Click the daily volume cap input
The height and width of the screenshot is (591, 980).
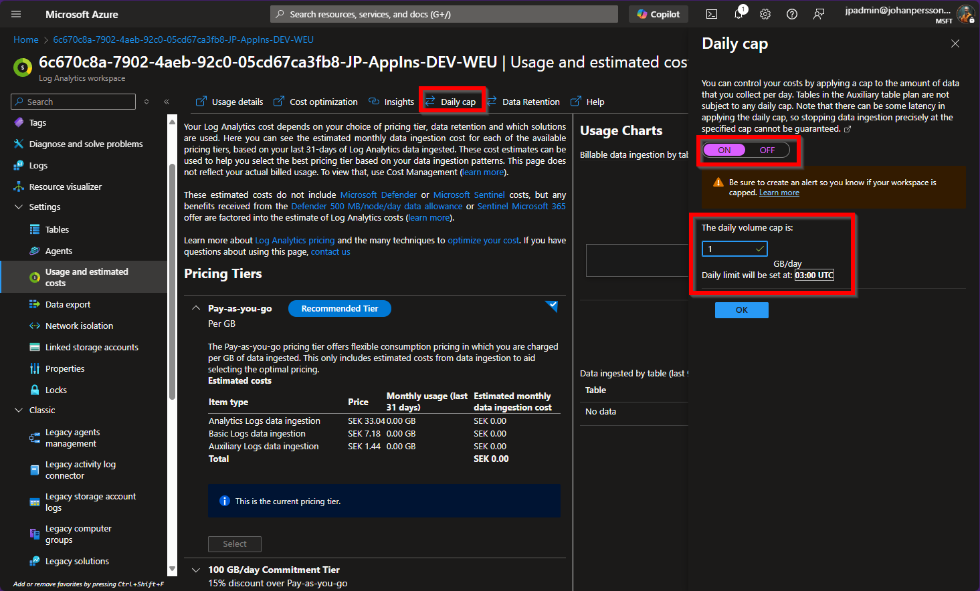point(734,249)
